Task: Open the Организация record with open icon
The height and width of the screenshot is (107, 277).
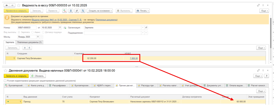Action: coord(146,28)
